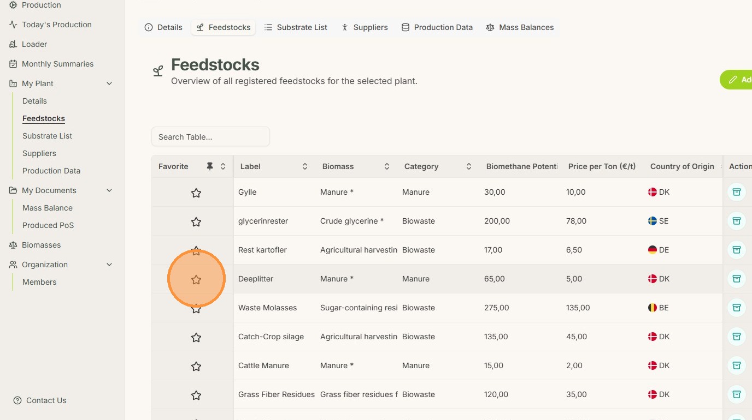752x420 pixels.
Task: Open the Mass Balances tab
Action: (520, 27)
